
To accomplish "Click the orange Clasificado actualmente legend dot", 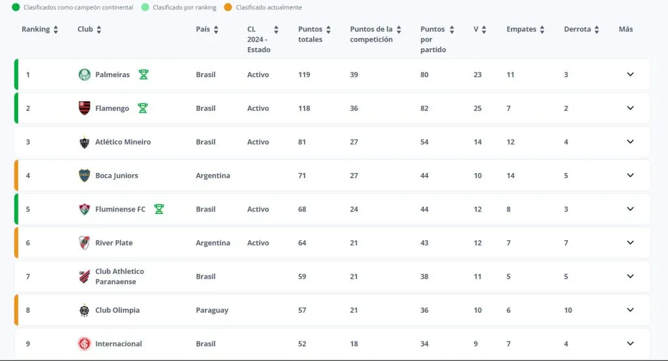I will pos(228,7).
